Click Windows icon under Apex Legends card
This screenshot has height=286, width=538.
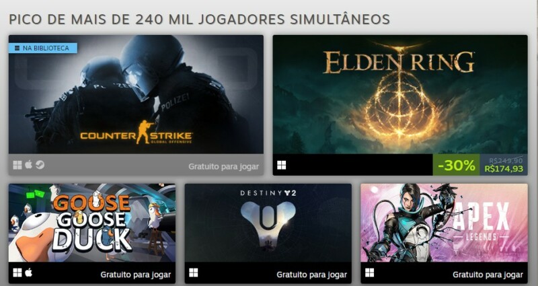(369, 273)
